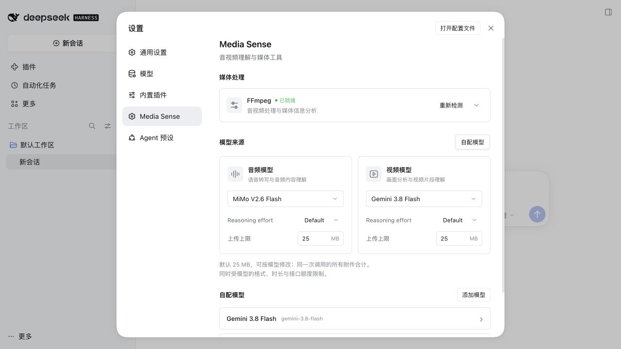Select the Media Sense settings page
The image size is (621, 349).
[162, 116]
